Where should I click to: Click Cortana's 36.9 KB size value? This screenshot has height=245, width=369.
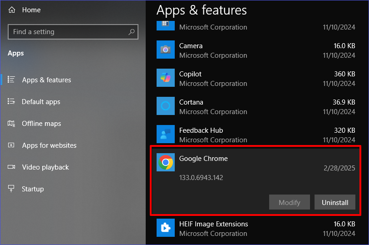tap(344, 102)
